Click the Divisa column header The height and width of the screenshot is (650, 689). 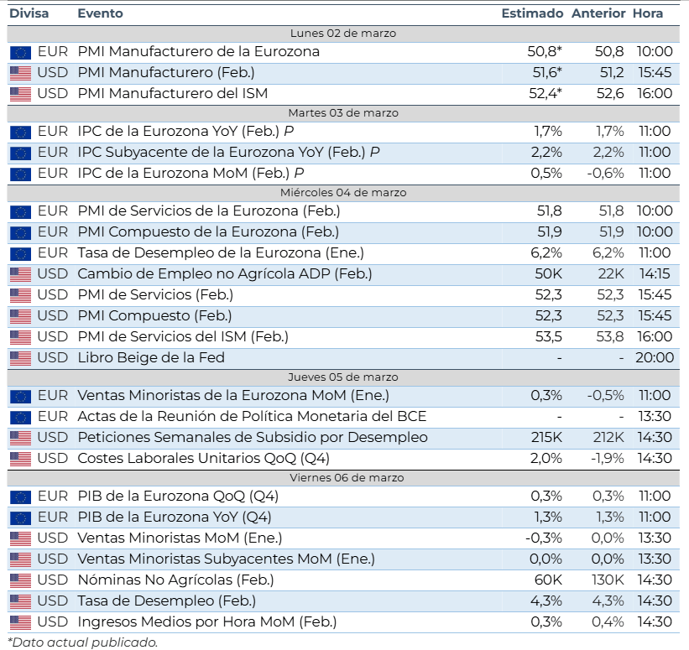point(29,13)
